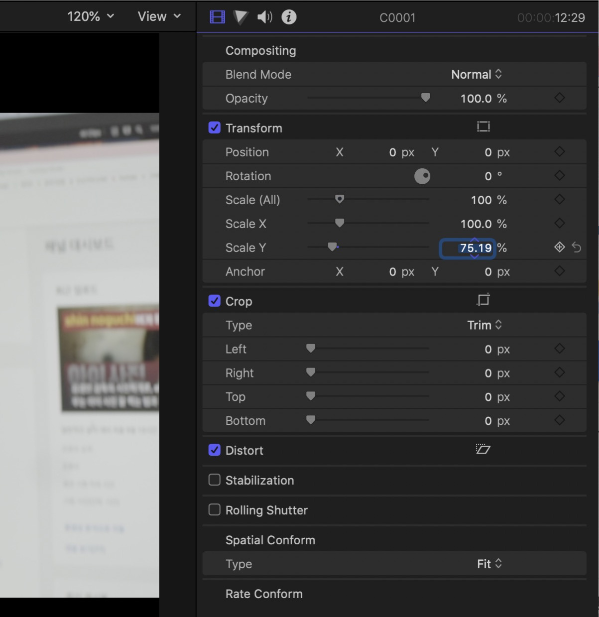This screenshot has height=617, width=599.
Task: Open the Blend Mode Normal dropdown
Action: click(x=477, y=74)
